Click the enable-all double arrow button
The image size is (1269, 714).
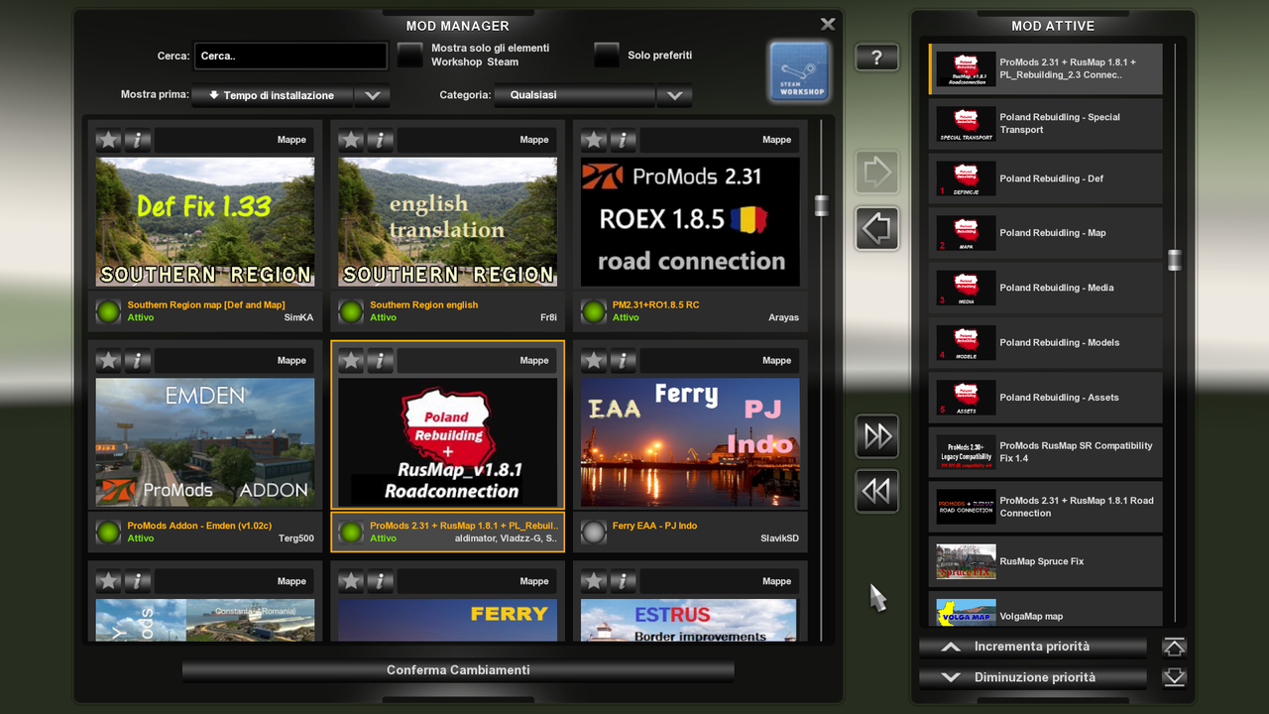(876, 436)
